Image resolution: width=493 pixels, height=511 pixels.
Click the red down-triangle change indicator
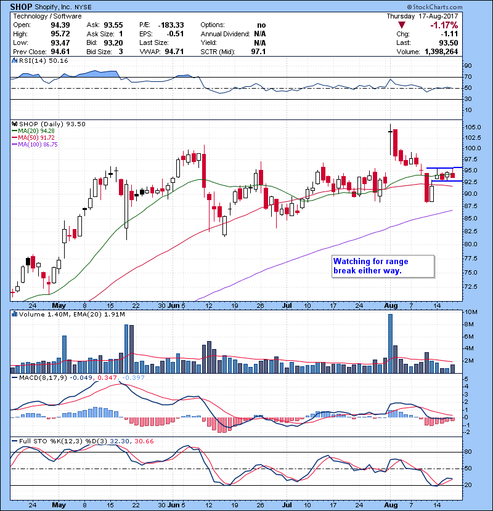(x=402, y=25)
